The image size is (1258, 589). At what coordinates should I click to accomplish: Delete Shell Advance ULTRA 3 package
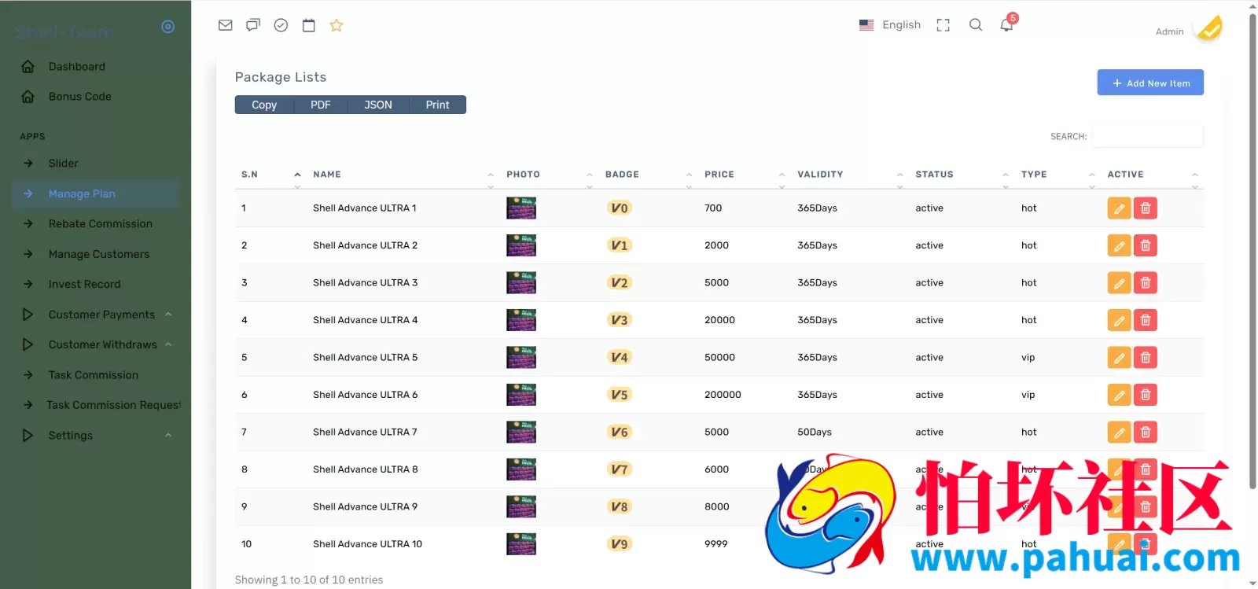point(1146,283)
